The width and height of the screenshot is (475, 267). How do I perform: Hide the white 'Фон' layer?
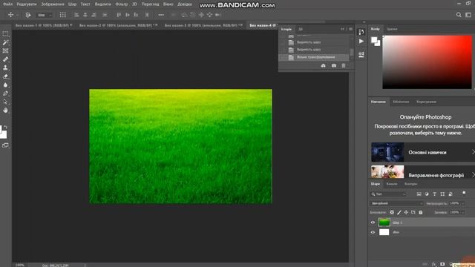373,232
